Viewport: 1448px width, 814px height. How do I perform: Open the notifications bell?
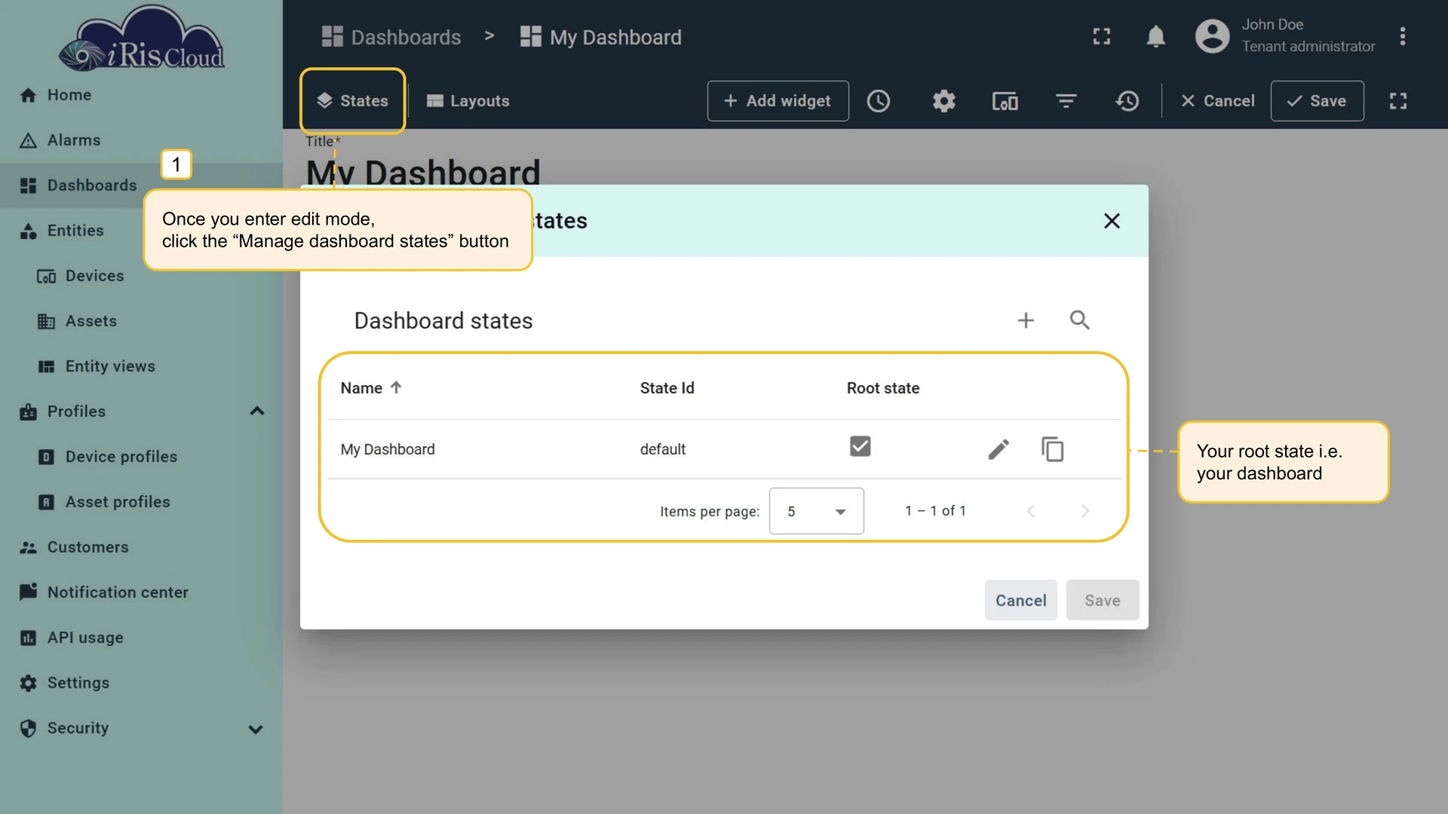(1155, 36)
